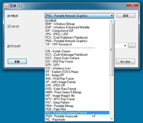143x123 pixels.
Task: Open the output folder dropdown arrow
Action: [125, 45]
